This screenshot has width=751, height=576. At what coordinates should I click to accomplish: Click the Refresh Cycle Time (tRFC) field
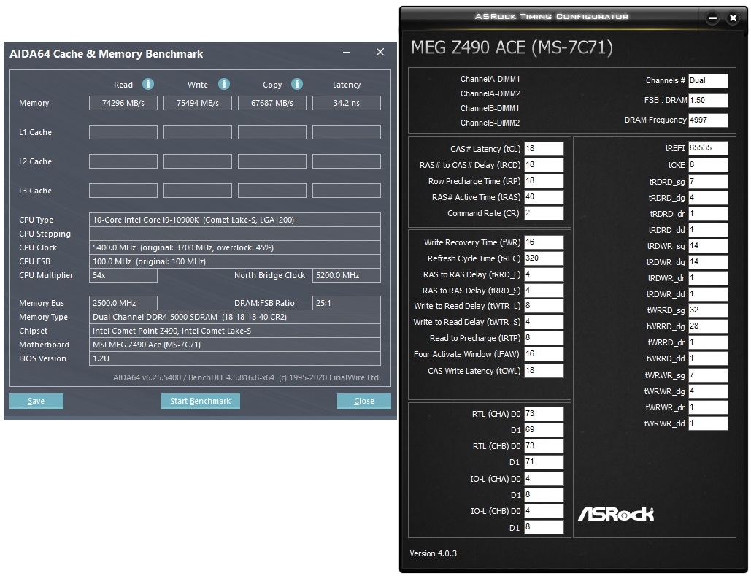[544, 258]
